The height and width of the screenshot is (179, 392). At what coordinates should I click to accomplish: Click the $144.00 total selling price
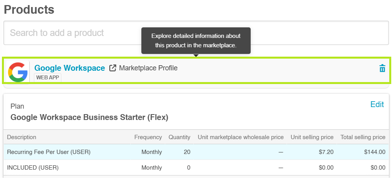[375, 152]
